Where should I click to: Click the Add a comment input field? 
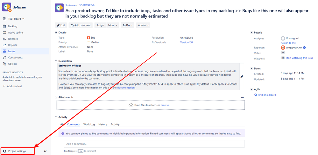pos(154,144)
